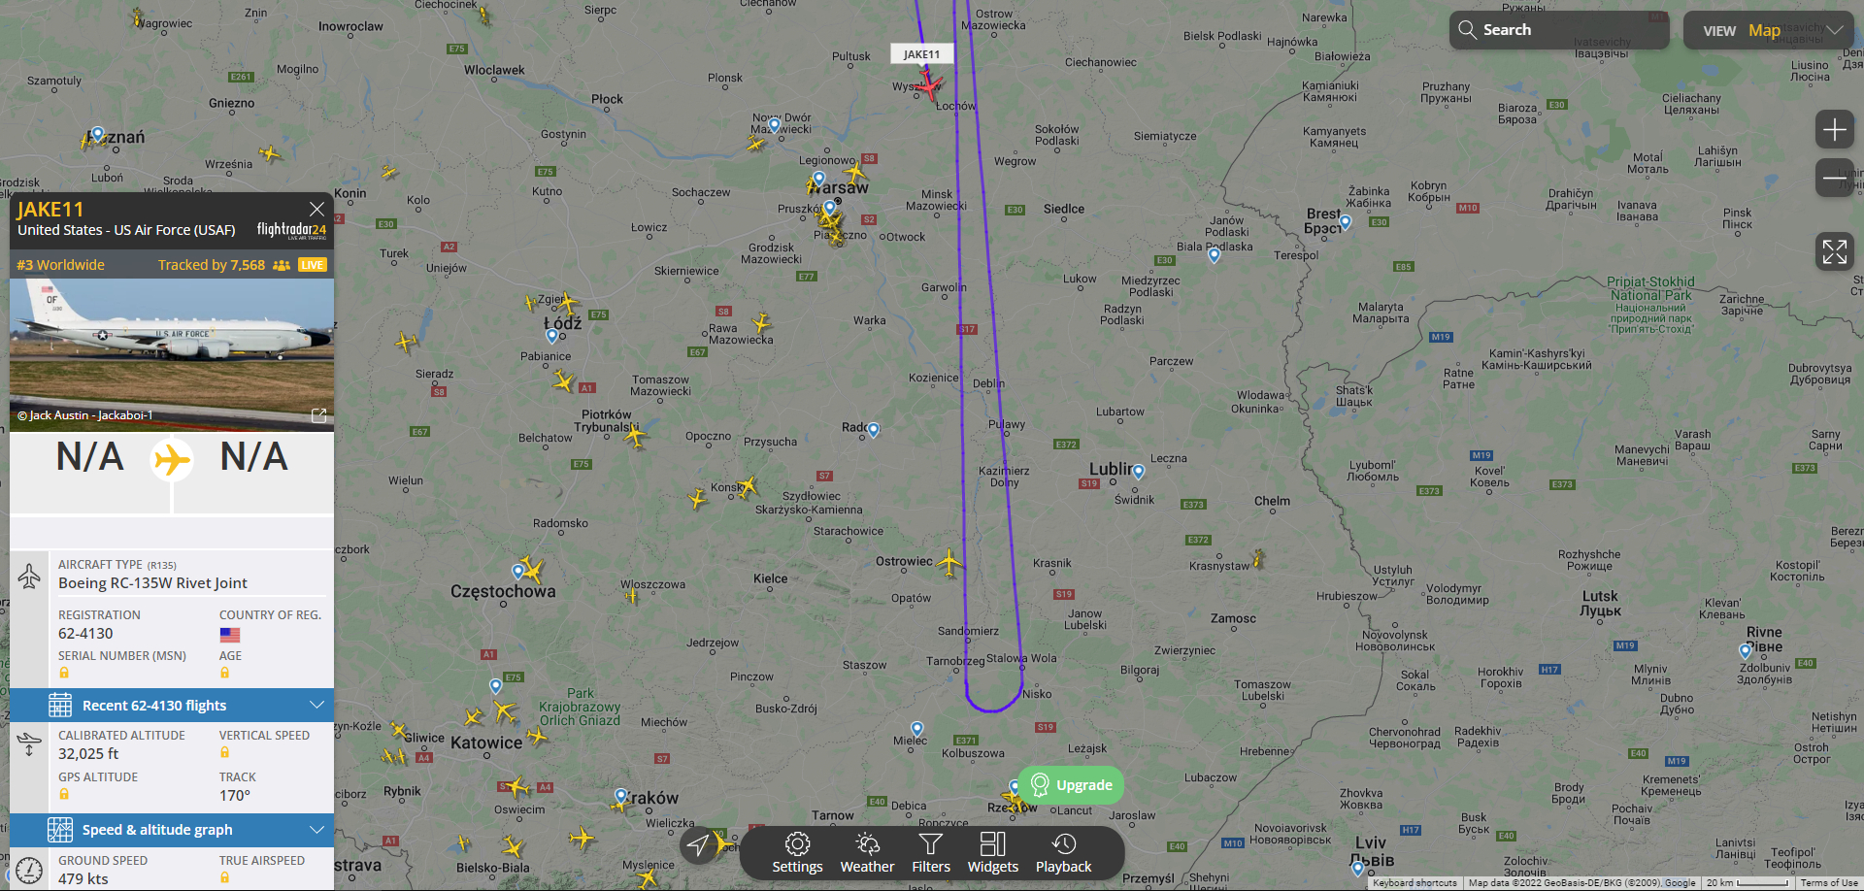Open the Widgets panel
The height and width of the screenshot is (891, 1864).
pyautogui.click(x=993, y=853)
